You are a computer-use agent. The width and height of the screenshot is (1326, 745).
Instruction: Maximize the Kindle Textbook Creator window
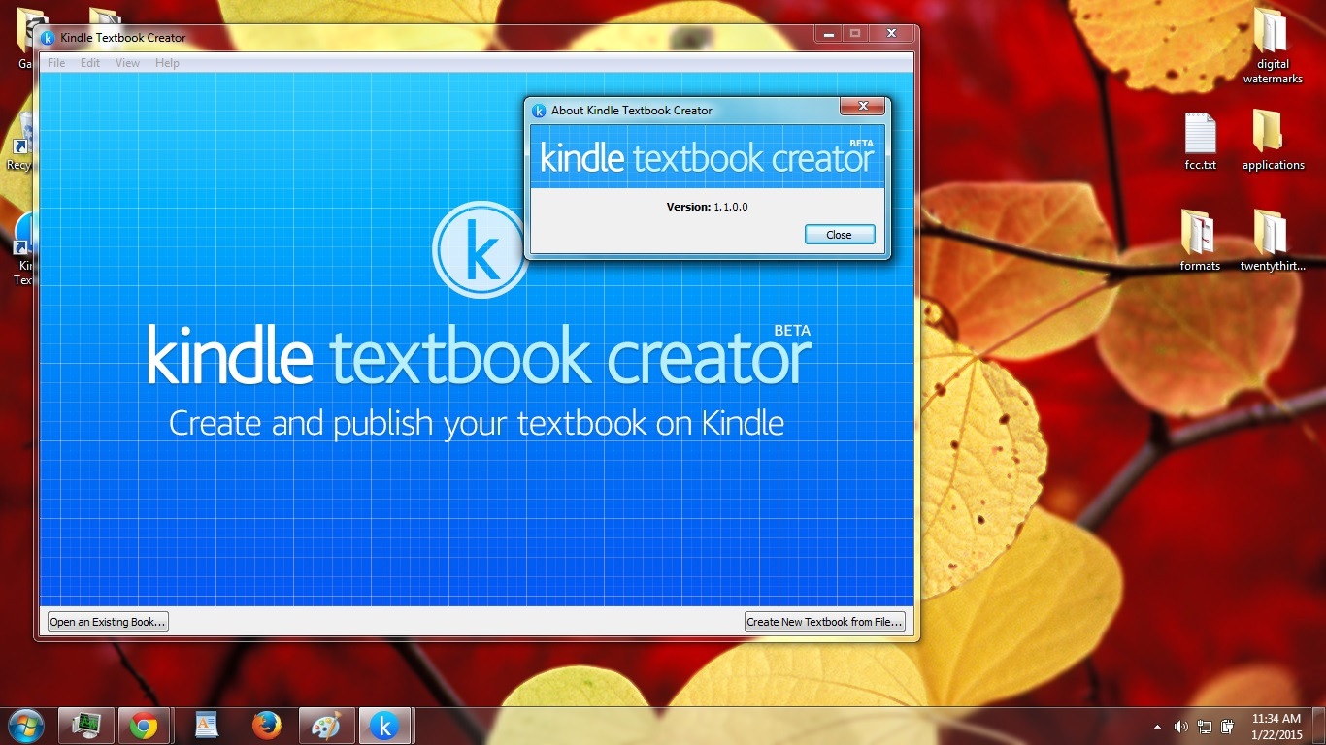point(855,34)
